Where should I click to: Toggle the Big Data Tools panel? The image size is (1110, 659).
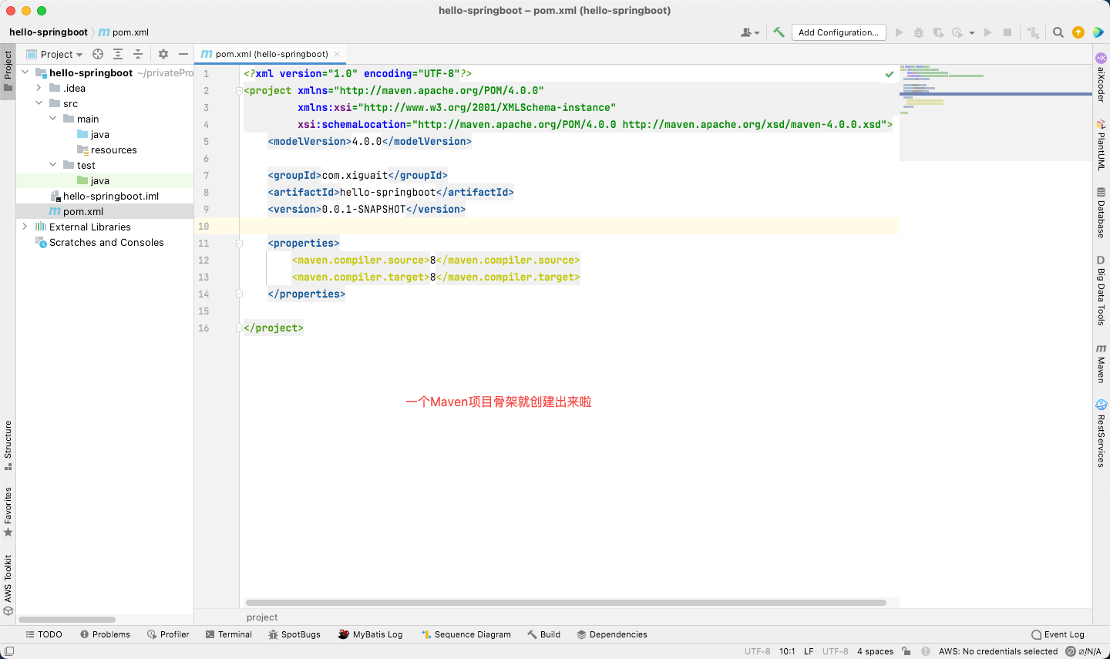tap(1102, 291)
